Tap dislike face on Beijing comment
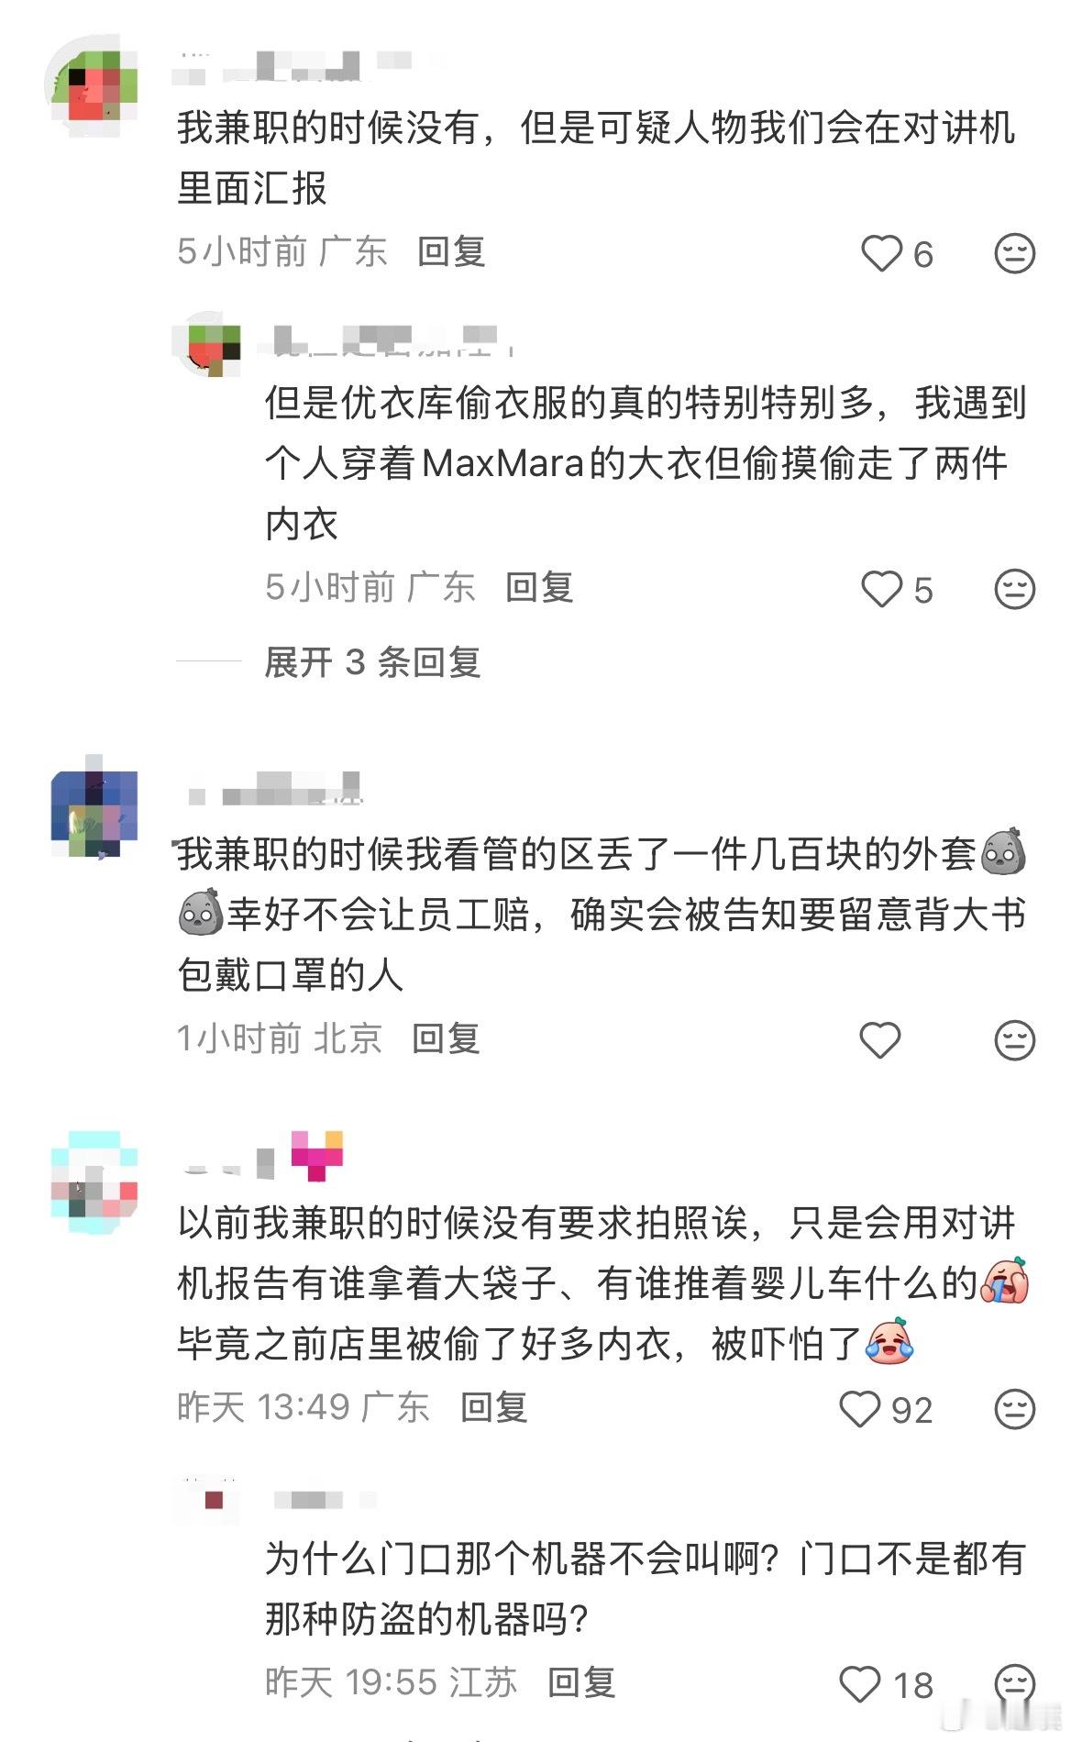This screenshot has height=1742, width=1071. (x=1014, y=1039)
